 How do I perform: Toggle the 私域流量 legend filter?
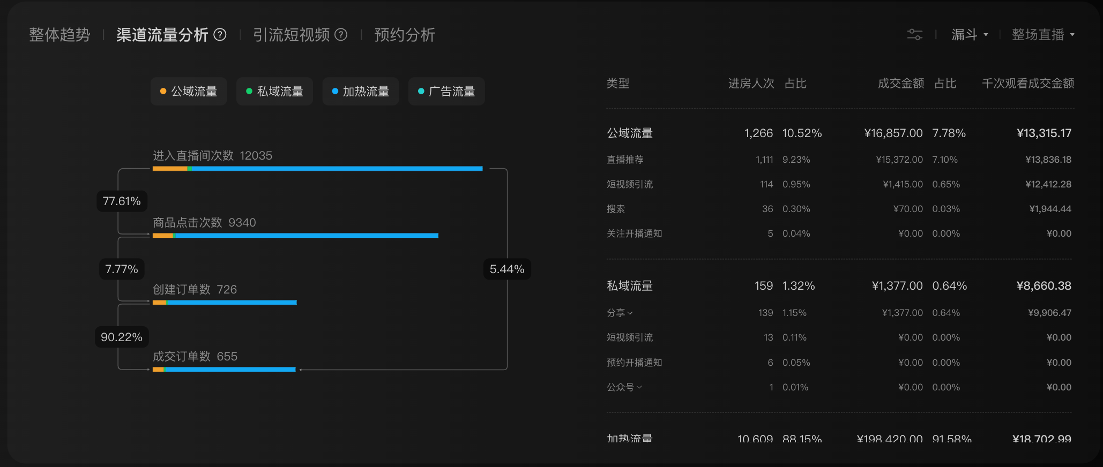pos(274,92)
